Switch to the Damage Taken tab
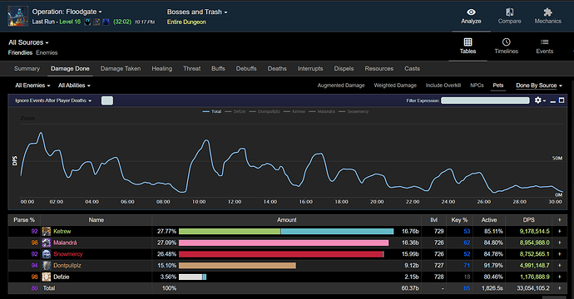This screenshot has height=299, width=574. pyautogui.click(x=121, y=68)
